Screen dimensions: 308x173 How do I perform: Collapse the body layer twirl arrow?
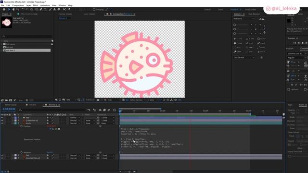click(x=13, y=124)
